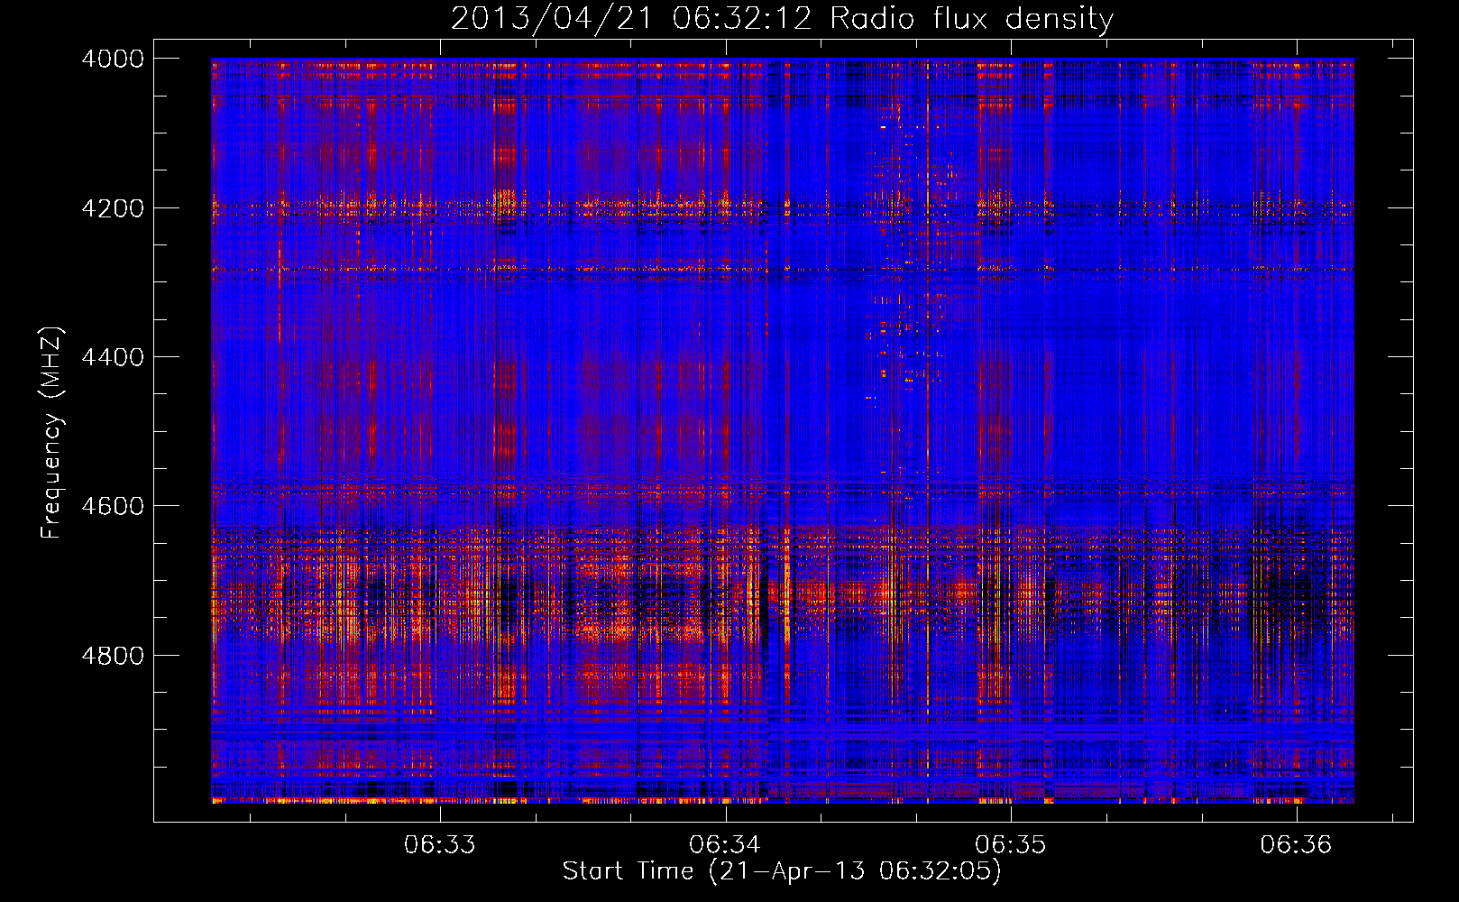Click the "Start Time (21-Apr-13 06:32:05)" label
Viewport: 1459px width, 902px height.
(x=782, y=871)
